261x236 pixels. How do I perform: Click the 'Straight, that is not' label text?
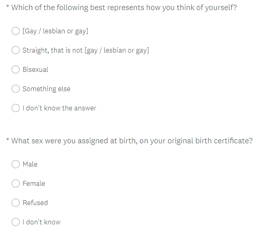85,50
